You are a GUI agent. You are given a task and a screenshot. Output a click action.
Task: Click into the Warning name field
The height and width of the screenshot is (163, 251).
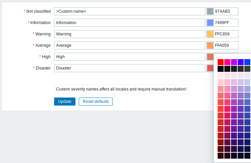pos(130,34)
